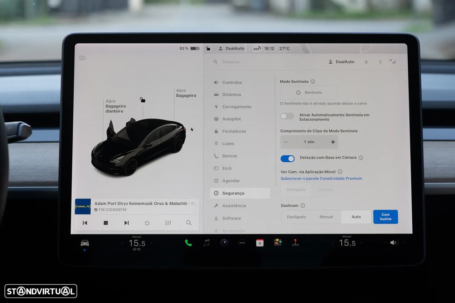The width and height of the screenshot is (455, 303).
Task: Search media with magnifier icon
Action: [189, 223]
